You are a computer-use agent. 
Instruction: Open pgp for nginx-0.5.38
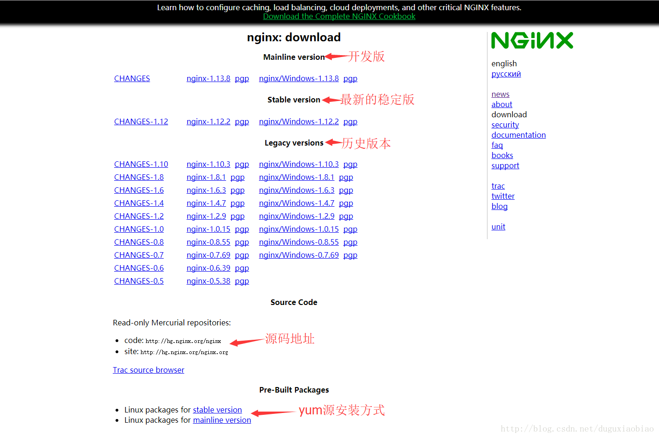pos(242,281)
